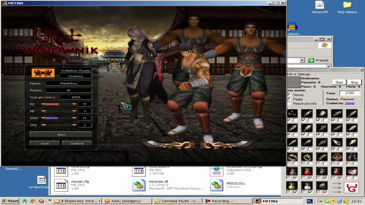Tick the empty box under the rainbow potion

pos(289,178)
